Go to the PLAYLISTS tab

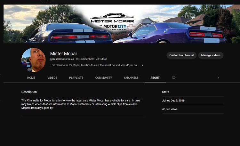coord(76,78)
